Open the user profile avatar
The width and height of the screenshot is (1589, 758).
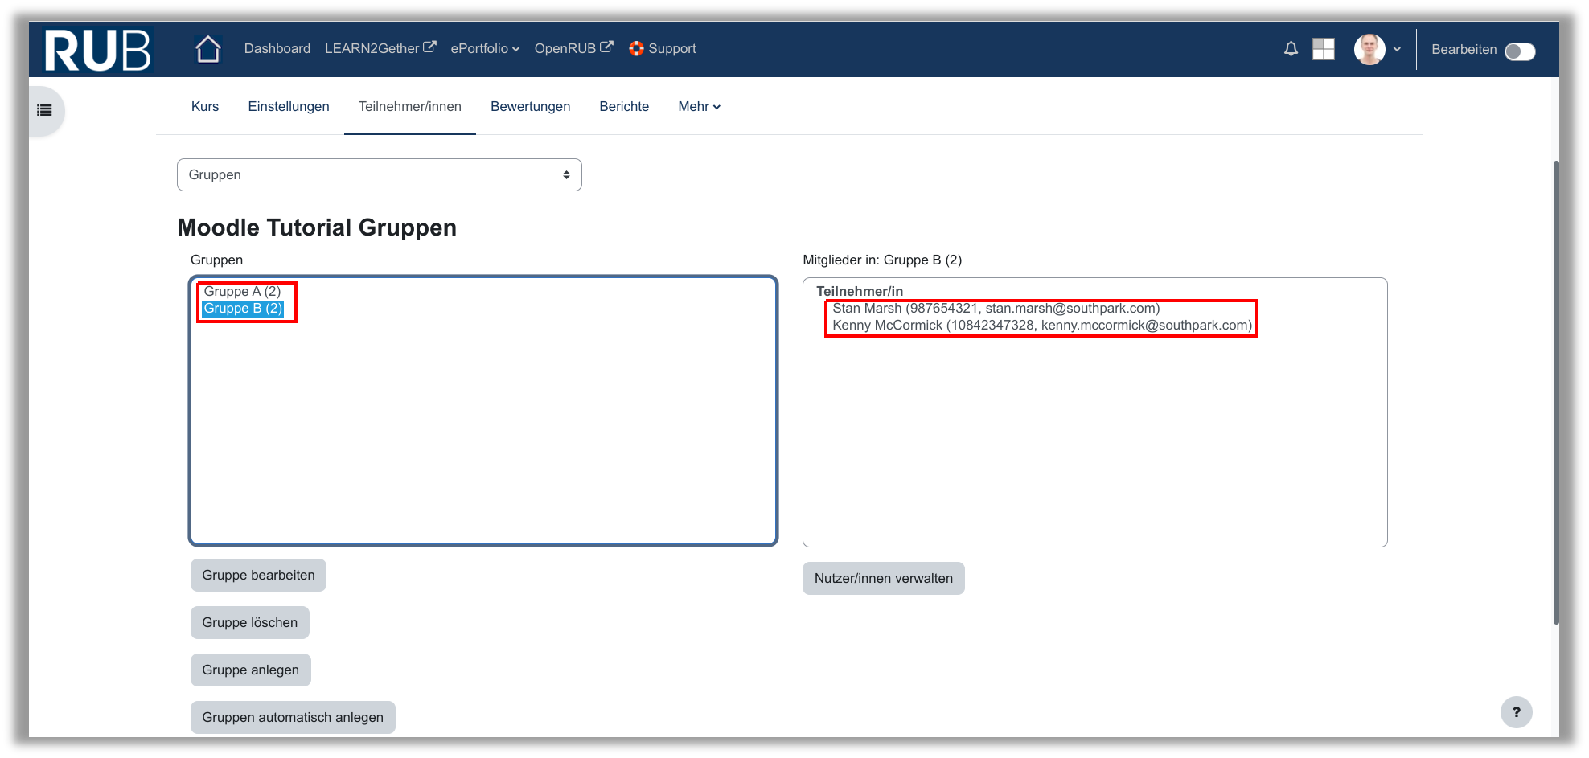coord(1369,49)
